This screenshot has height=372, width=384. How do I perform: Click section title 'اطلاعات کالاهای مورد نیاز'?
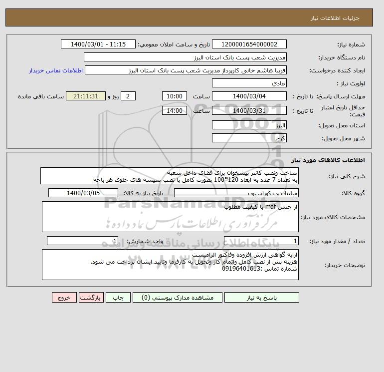click(x=328, y=160)
